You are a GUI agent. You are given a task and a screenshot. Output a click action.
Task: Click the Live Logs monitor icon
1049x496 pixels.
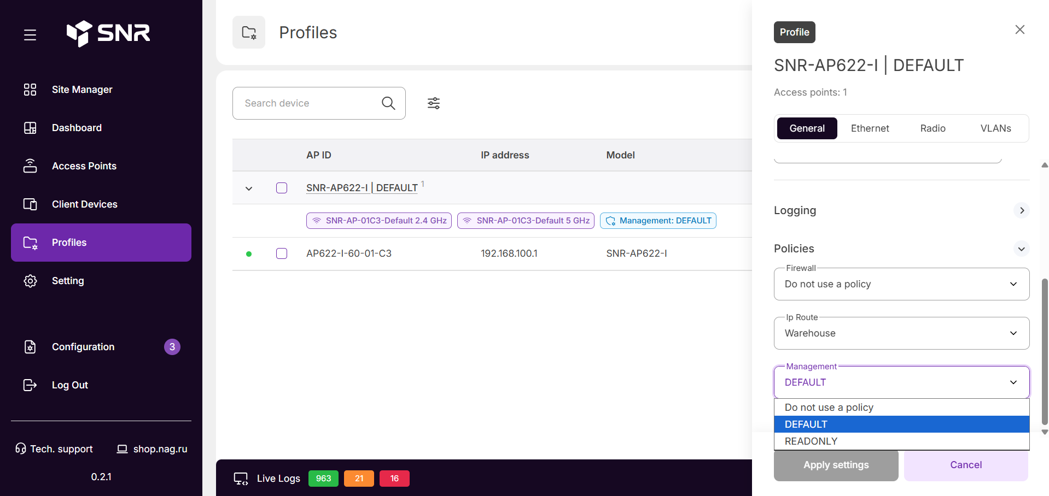pyautogui.click(x=241, y=479)
